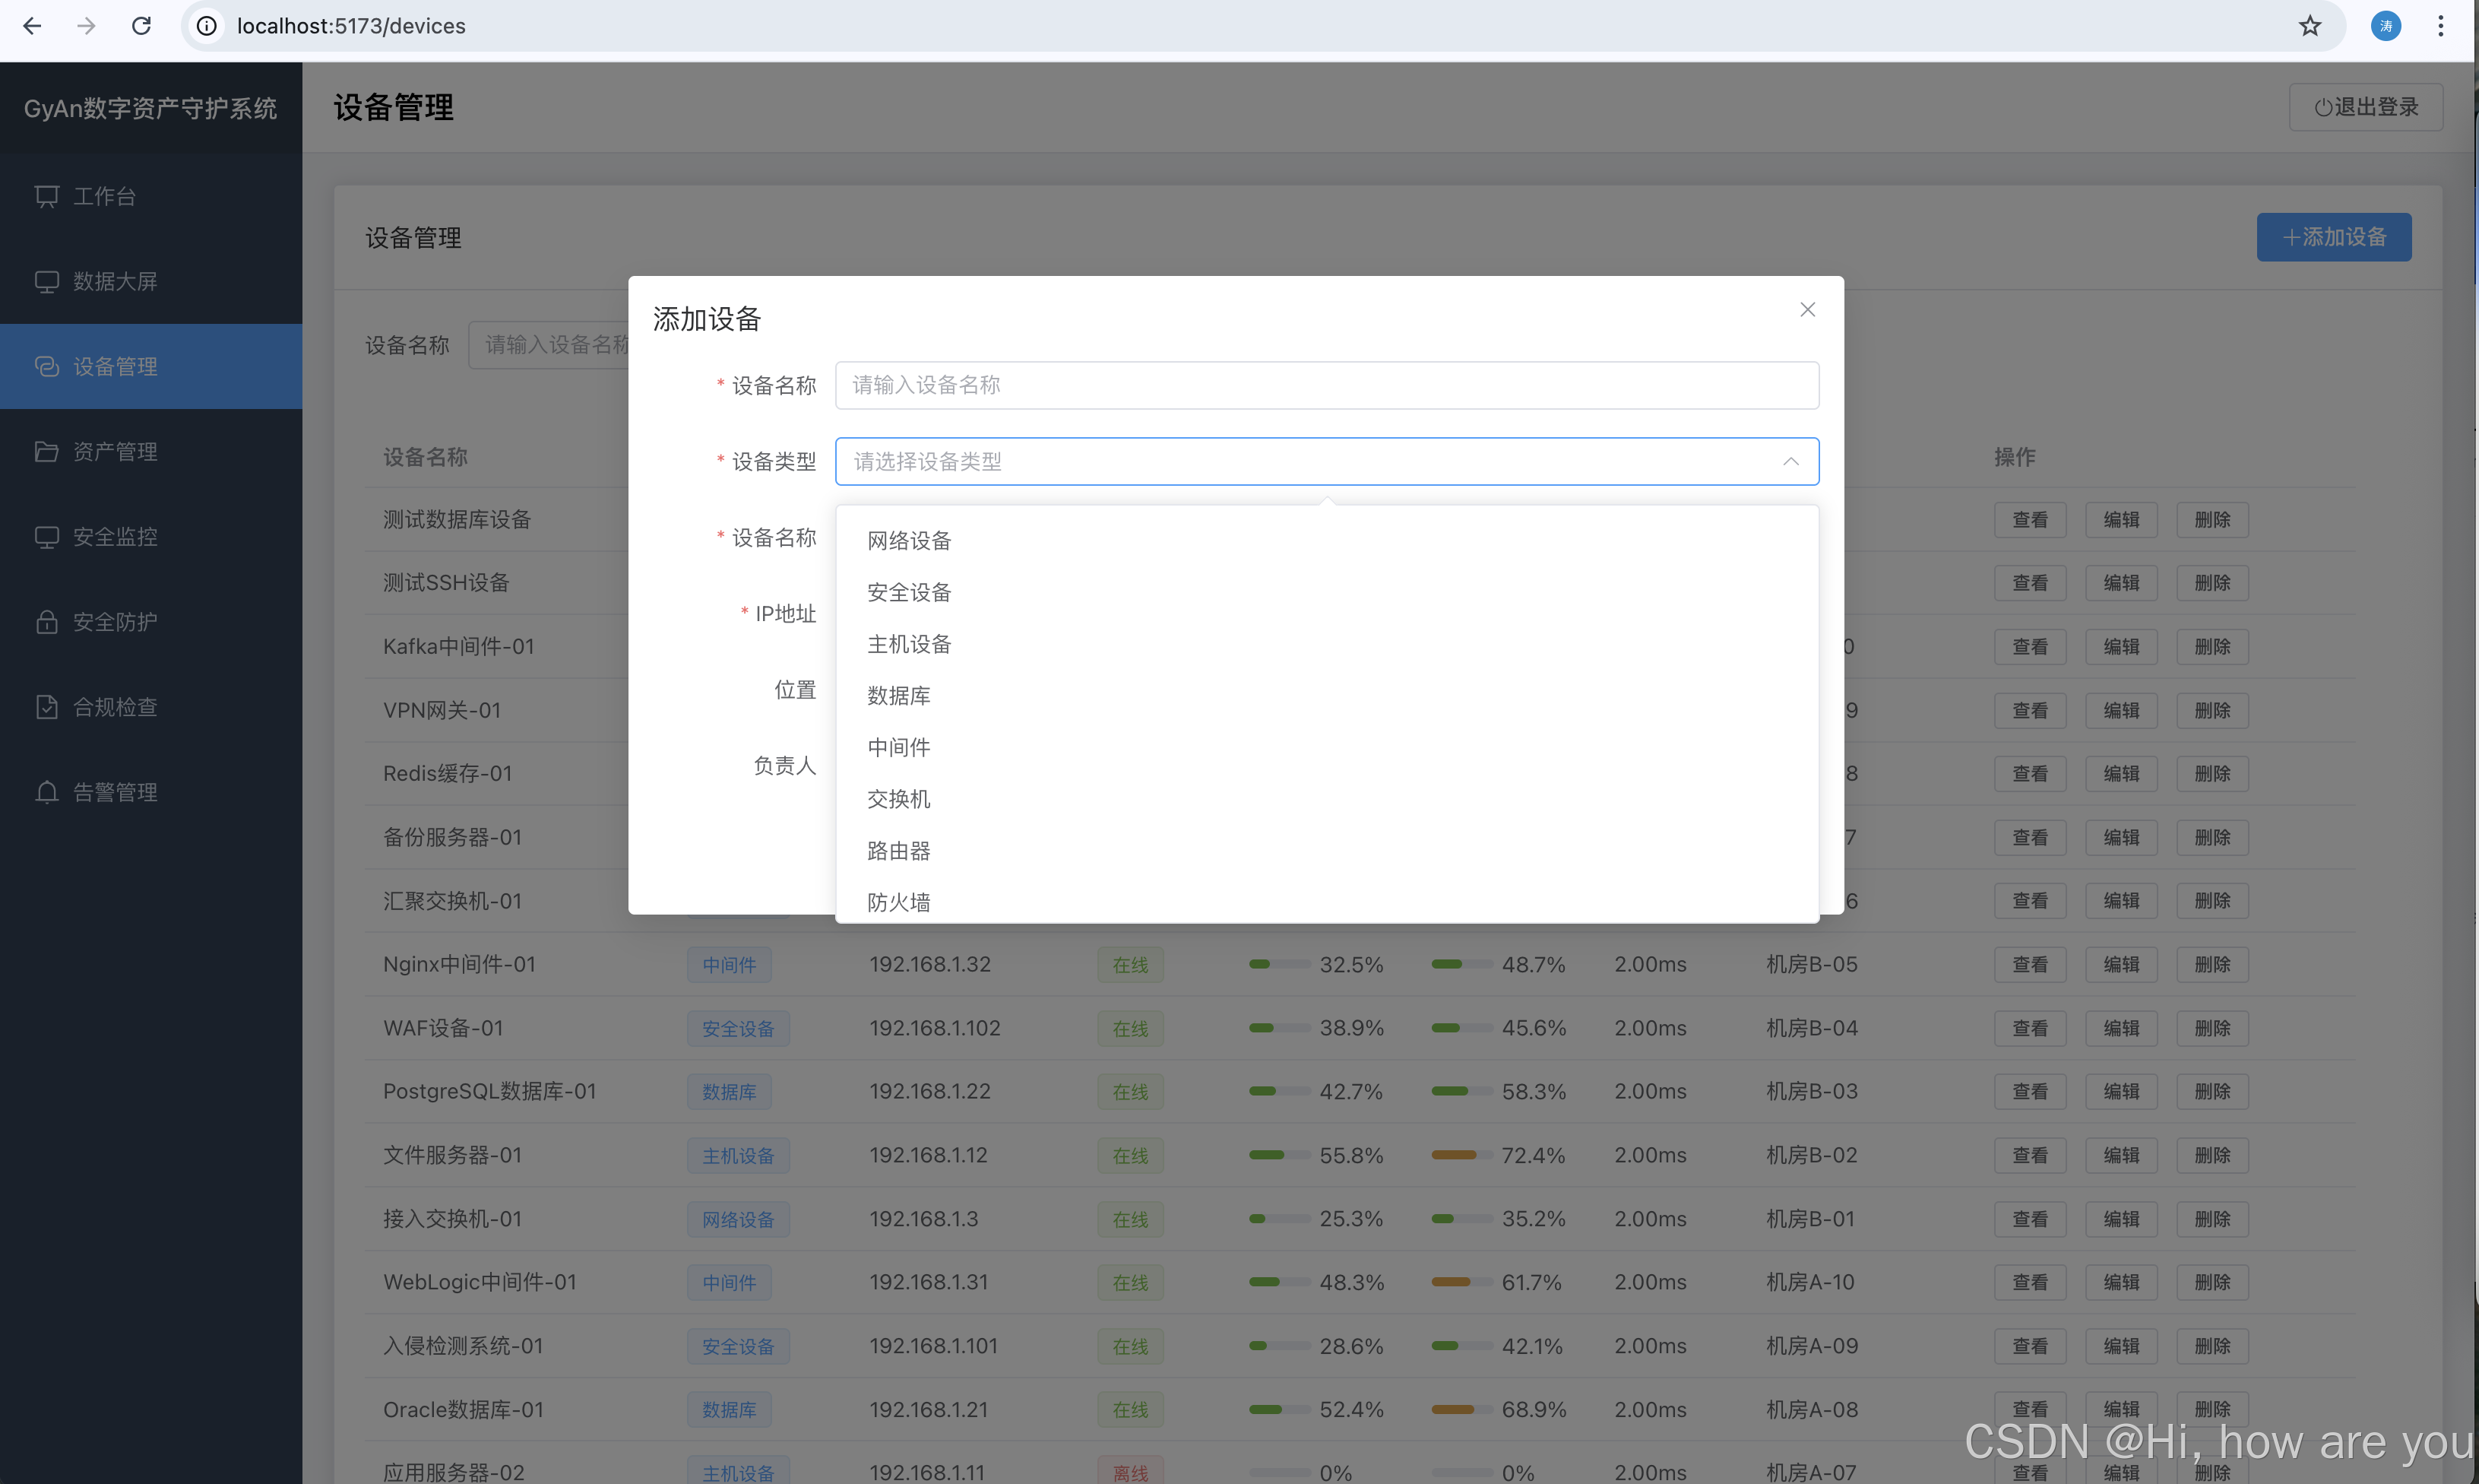This screenshot has height=1484, width=2479.
Task: Click 查看 for 文件服务器-01 row
Action: [x=2029, y=1156]
